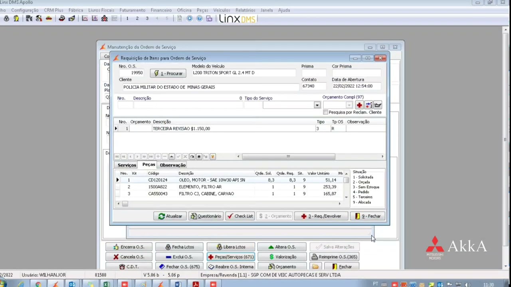The image size is (511, 287).
Task: Click the yellow user icon in main toolbar
Action: pos(16,18)
